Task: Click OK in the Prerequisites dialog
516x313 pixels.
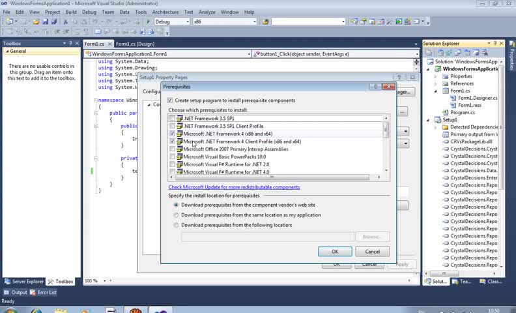Action: [x=335, y=252]
